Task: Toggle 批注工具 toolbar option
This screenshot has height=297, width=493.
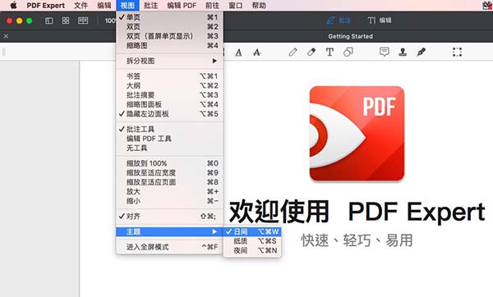Action: coord(169,130)
